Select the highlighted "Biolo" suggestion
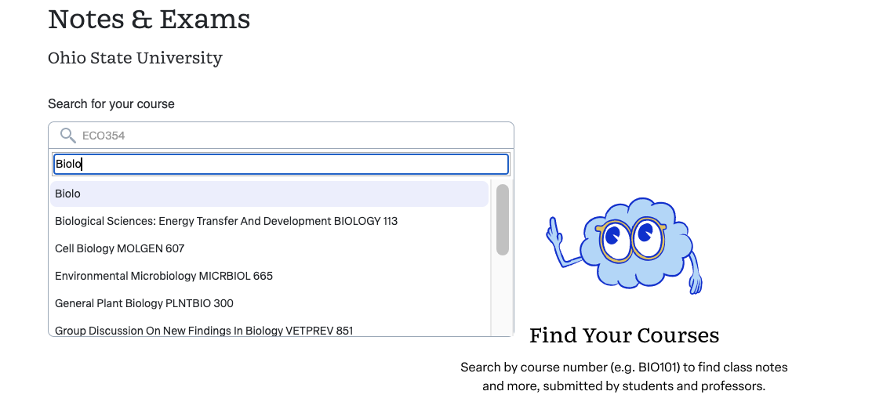Viewport: 883px width, 420px height. tap(269, 194)
